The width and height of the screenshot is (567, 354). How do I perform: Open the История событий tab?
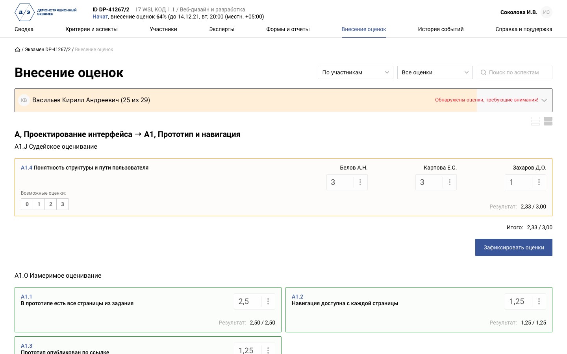click(x=441, y=29)
